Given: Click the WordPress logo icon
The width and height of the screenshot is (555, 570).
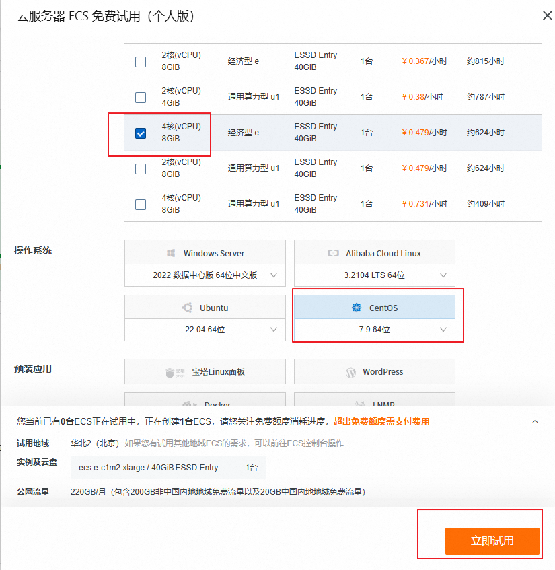Looking at the screenshot, I should pyautogui.click(x=350, y=373).
